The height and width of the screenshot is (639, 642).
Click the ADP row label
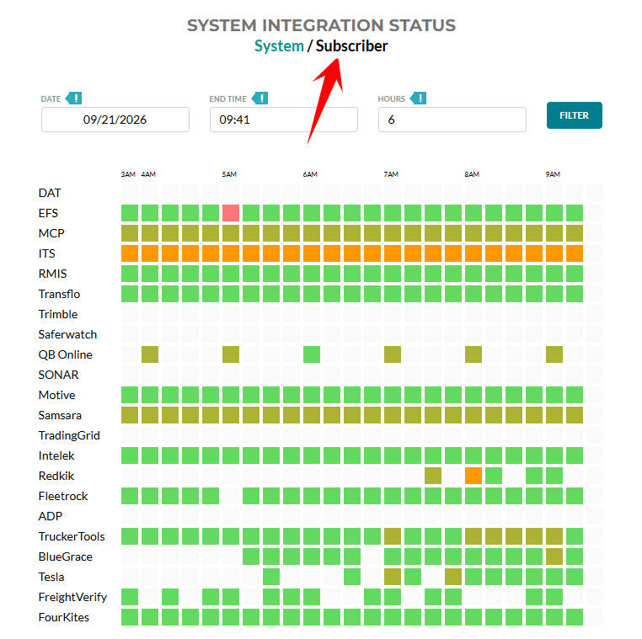click(x=51, y=516)
